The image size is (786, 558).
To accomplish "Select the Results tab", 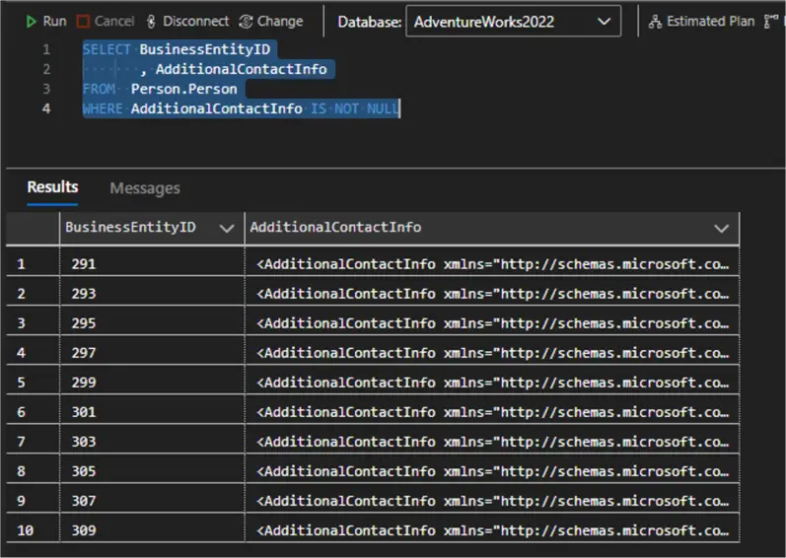I will (x=52, y=187).
